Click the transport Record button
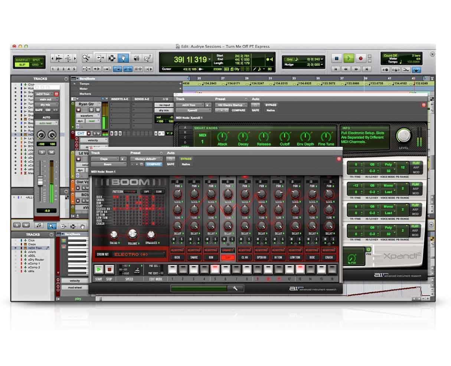 coord(360,58)
